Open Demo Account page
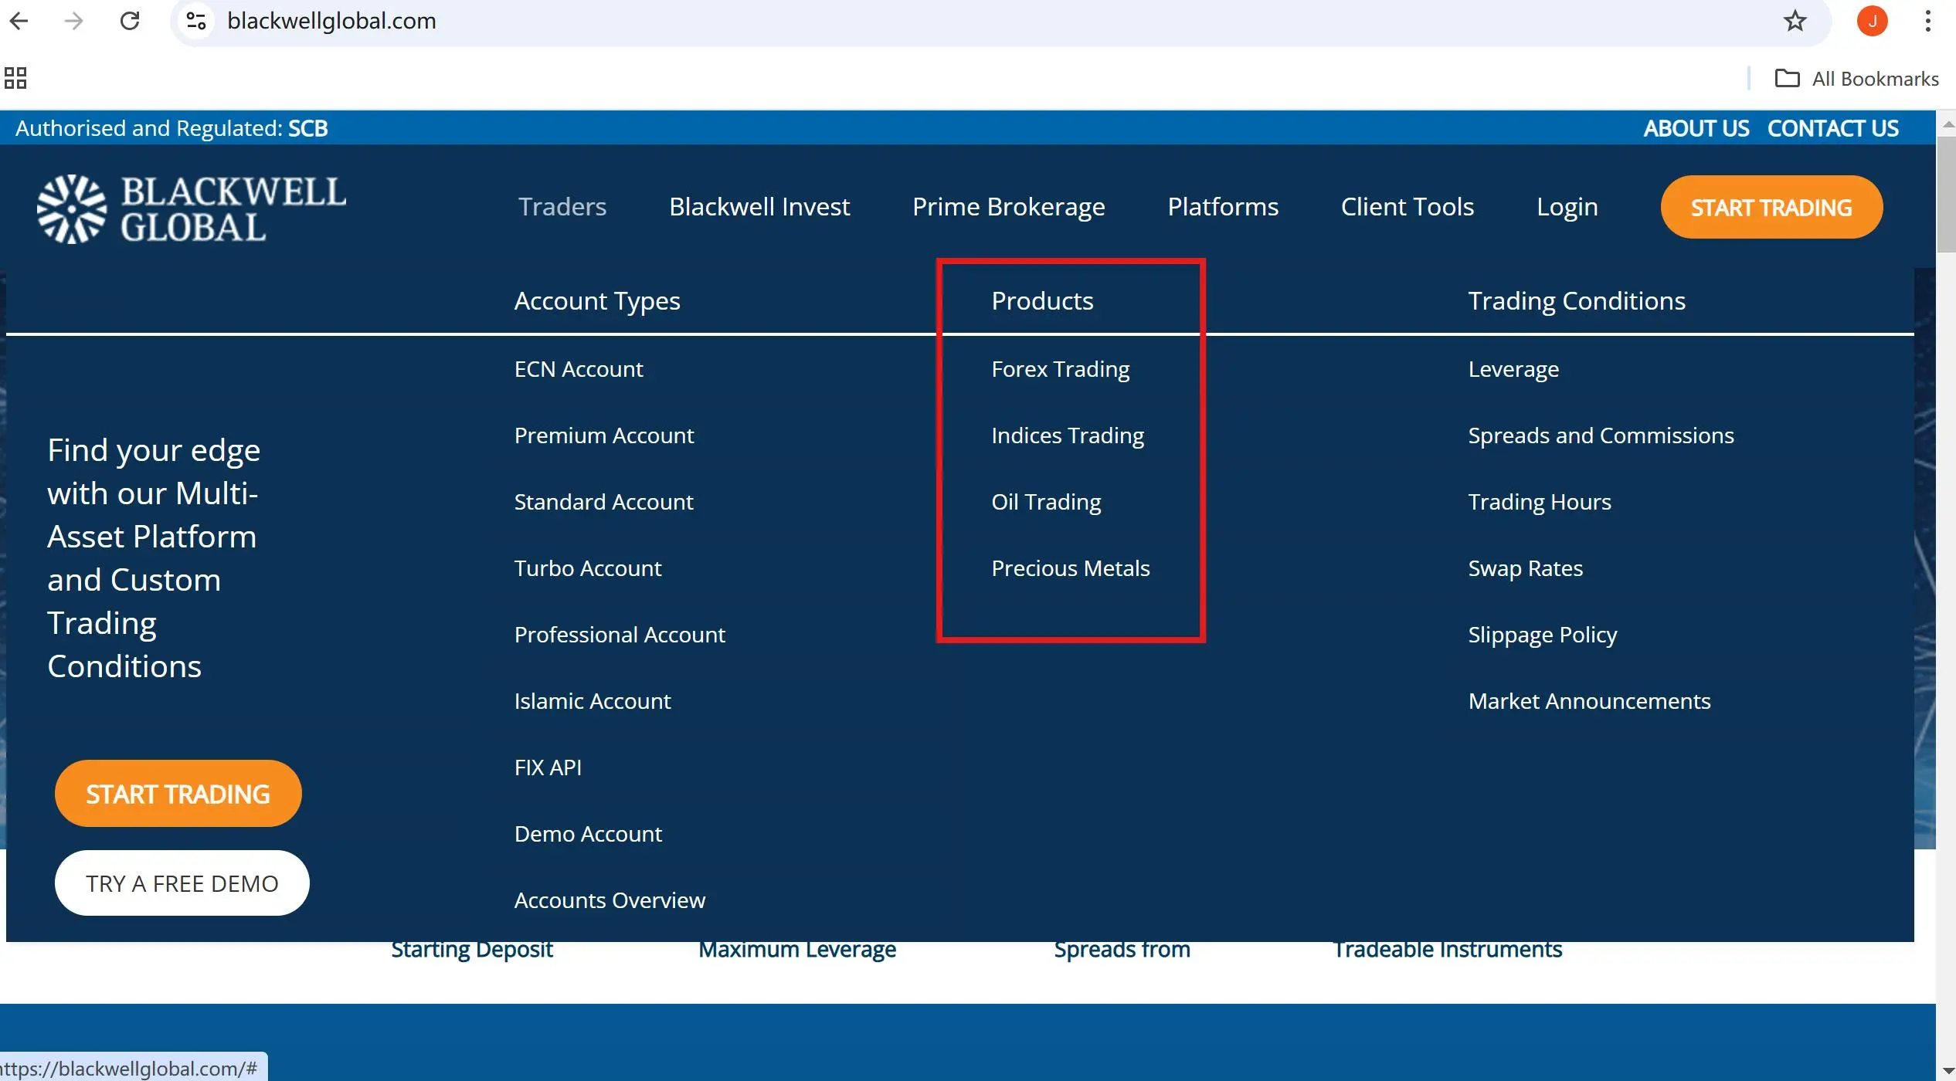Screen dimensions: 1956x1081 588,834
